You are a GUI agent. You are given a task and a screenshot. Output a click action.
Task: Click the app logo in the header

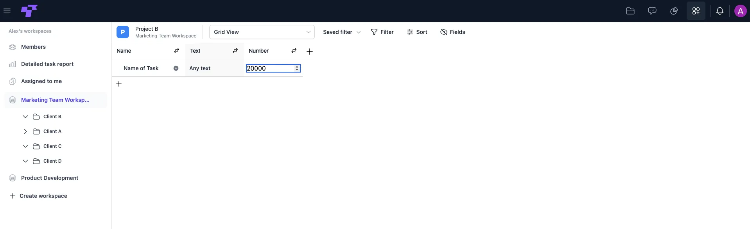point(29,11)
